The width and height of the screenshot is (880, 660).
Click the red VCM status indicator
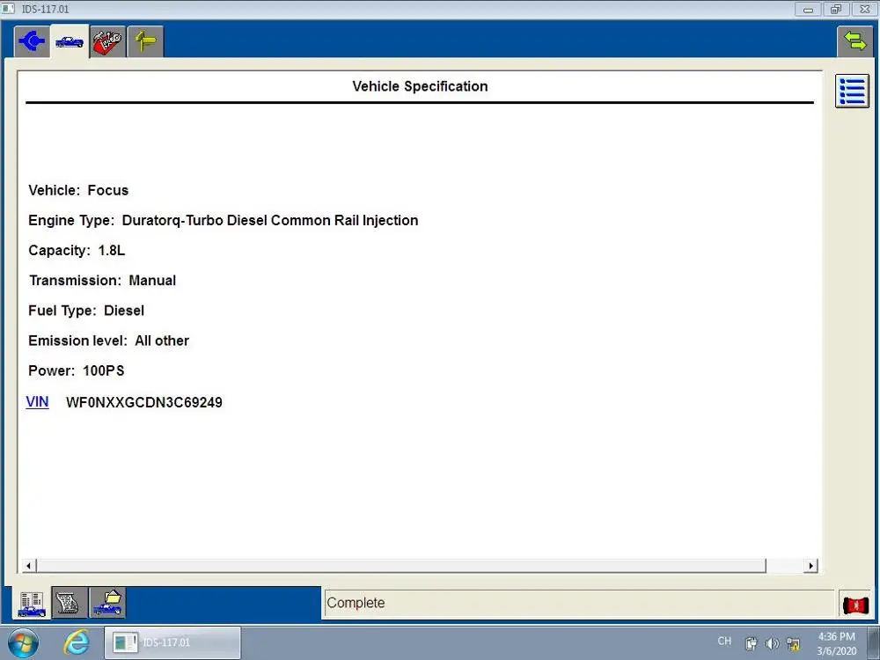tap(854, 605)
